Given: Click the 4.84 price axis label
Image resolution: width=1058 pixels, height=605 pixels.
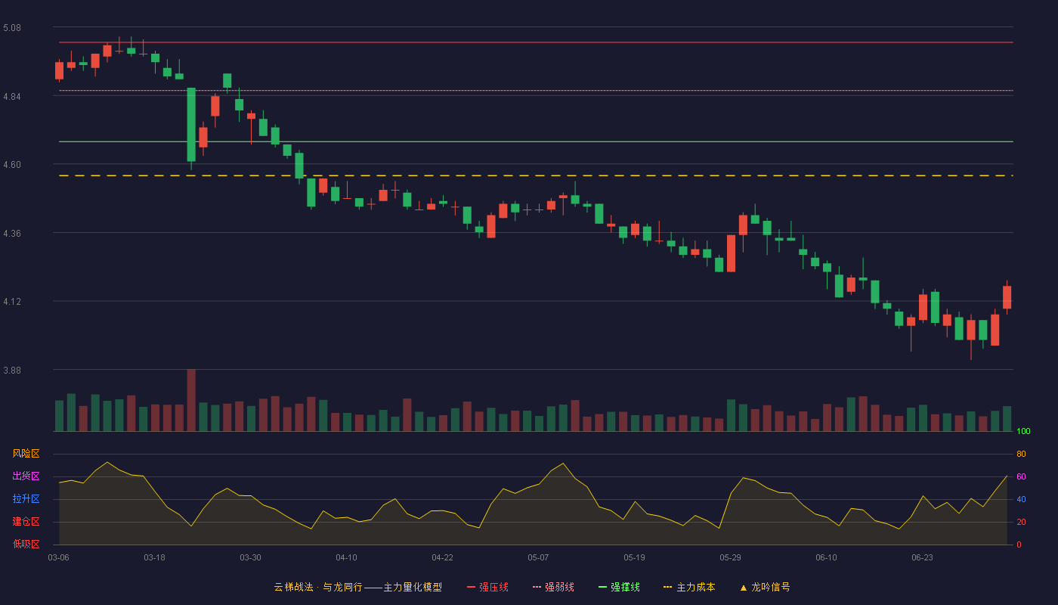Looking at the screenshot, I should 12,97.
